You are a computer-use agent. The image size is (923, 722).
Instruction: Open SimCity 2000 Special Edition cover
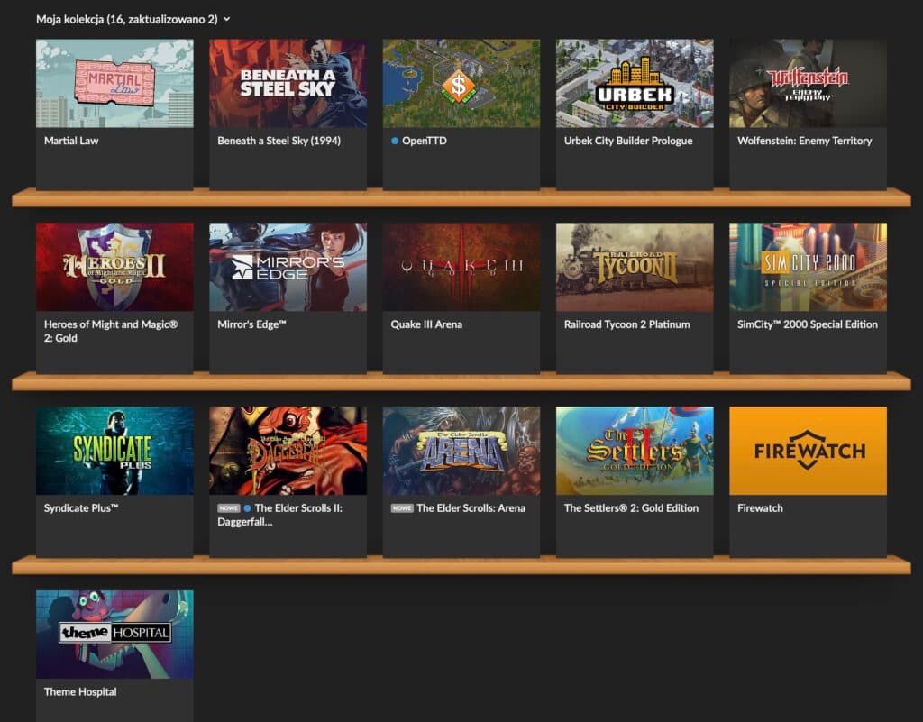[x=809, y=267]
